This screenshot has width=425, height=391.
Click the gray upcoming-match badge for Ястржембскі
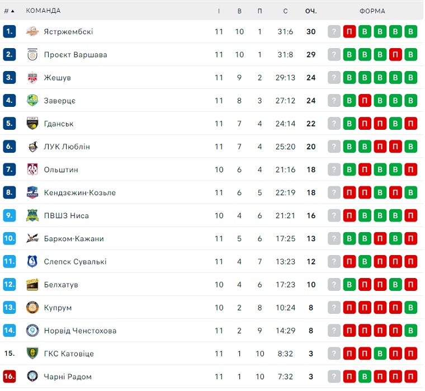334,32
